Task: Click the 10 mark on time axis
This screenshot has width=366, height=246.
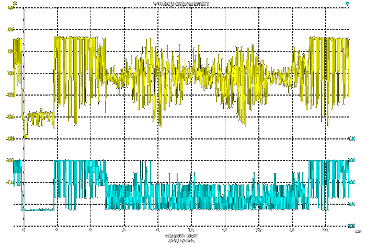Action: pos(191,230)
